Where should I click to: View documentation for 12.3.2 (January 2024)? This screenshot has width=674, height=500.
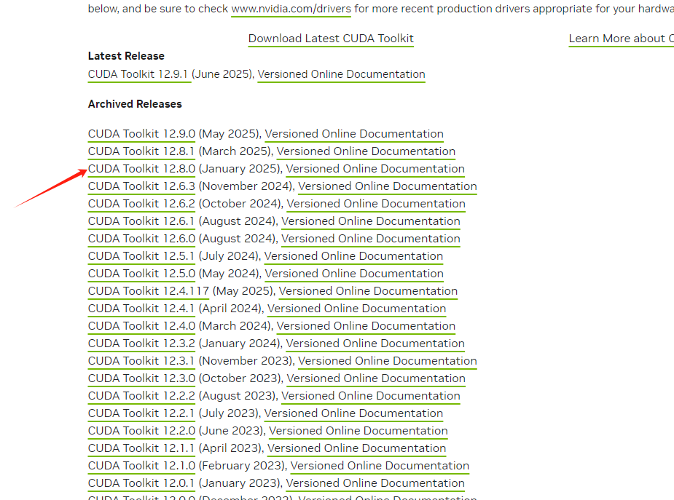pyautogui.click(x=375, y=344)
